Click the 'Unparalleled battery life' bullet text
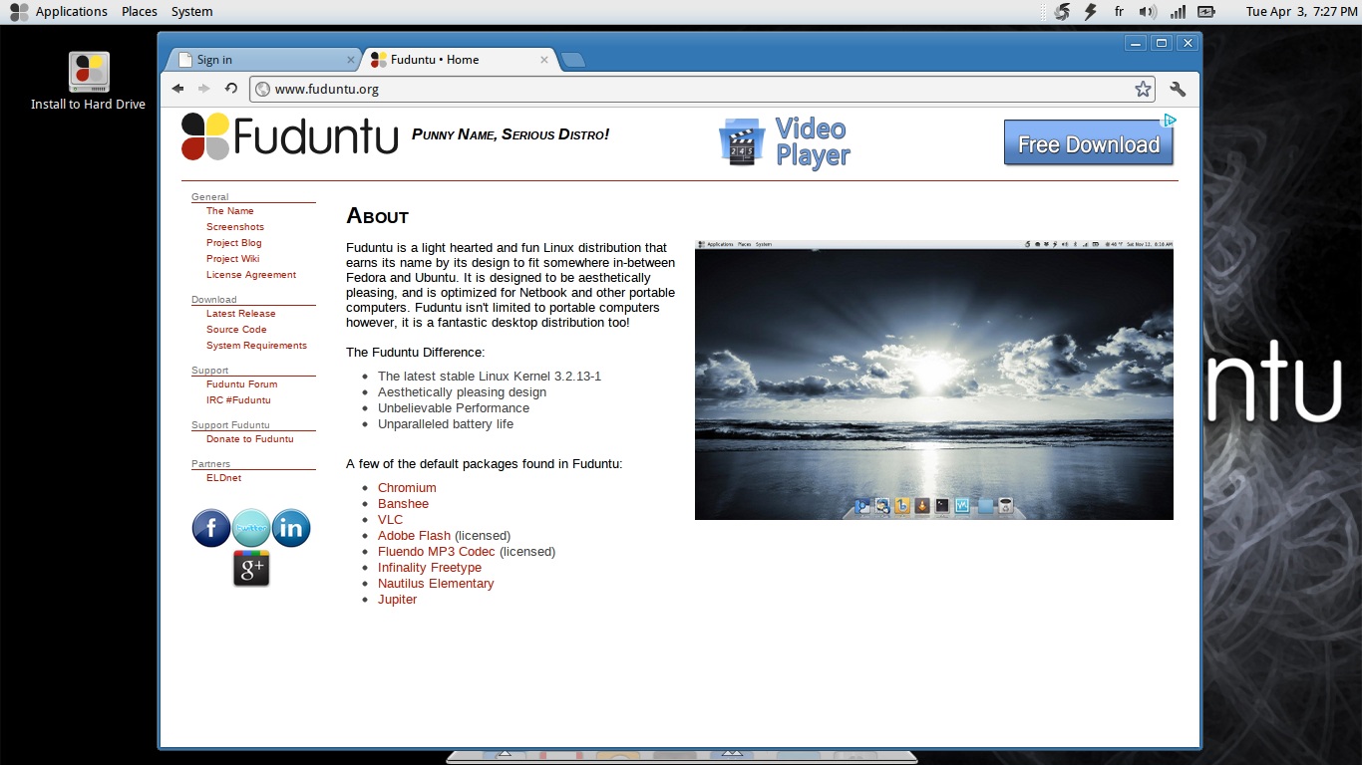Image resolution: width=1362 pixels, height=765 pixels. pyautogui.click(x=446, y=424)
